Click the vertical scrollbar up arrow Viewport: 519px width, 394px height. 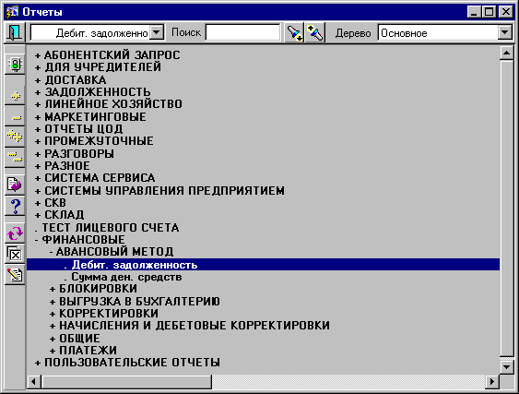coord(506,53)
